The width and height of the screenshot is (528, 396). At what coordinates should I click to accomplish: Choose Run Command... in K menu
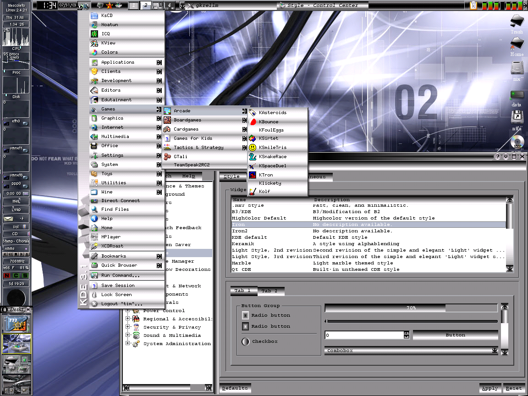pos(127,275)
